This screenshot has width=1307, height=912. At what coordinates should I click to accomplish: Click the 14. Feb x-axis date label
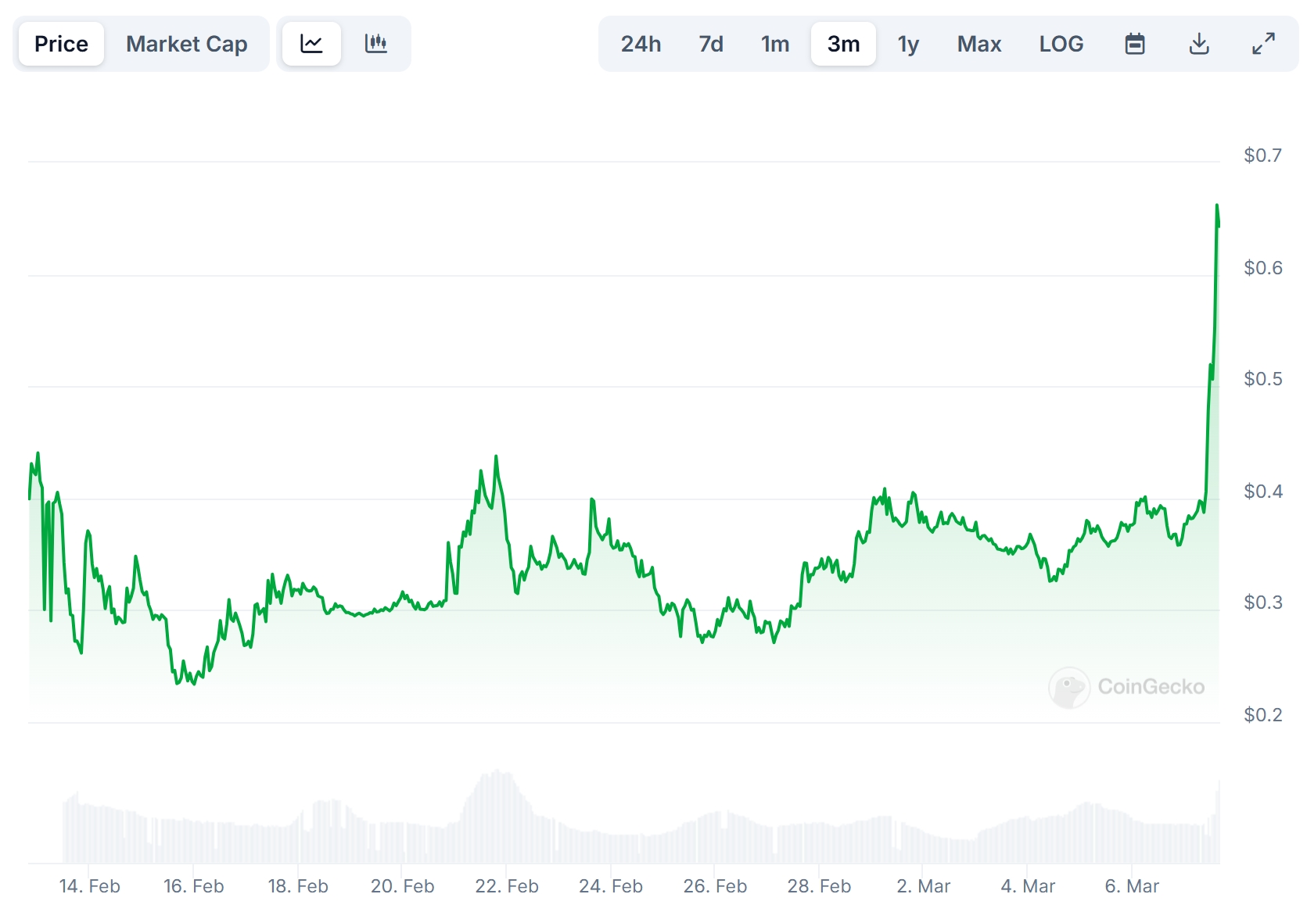(x=89, y=886)
